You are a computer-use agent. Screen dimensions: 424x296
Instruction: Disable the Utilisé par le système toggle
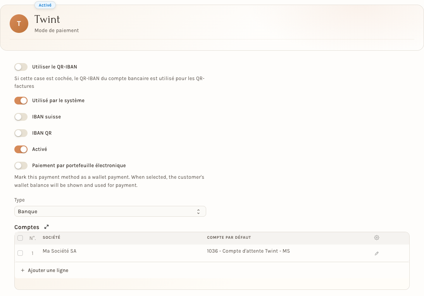pos(21,101)
